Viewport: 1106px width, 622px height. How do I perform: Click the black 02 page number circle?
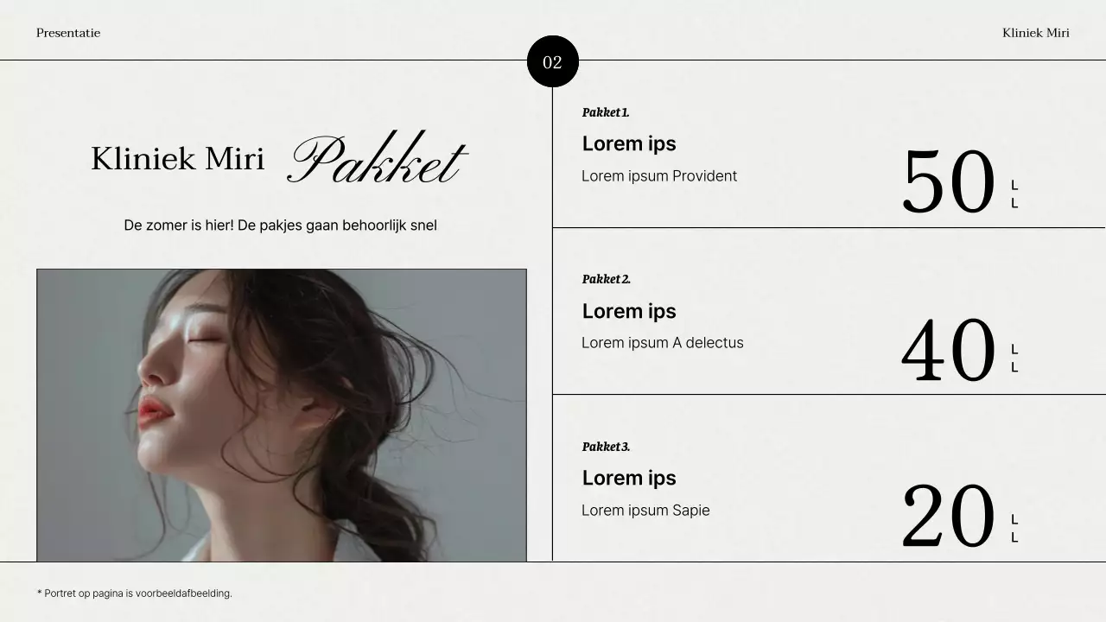pos(553,61)
